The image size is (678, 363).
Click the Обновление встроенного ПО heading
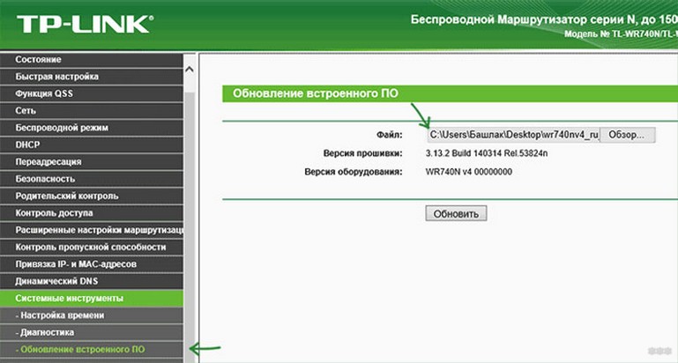[316, 93]
